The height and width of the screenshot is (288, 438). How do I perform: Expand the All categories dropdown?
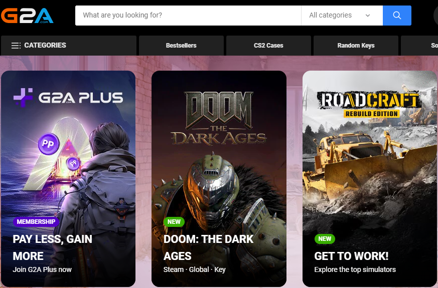coord(342,16)
